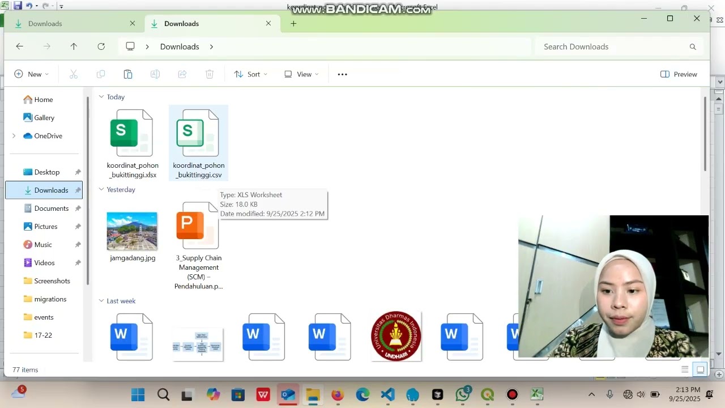This screenshot has height=408, width=725.
Task: Click the Paste clipboard icon in toolbar
Action: tap(128, 74)
